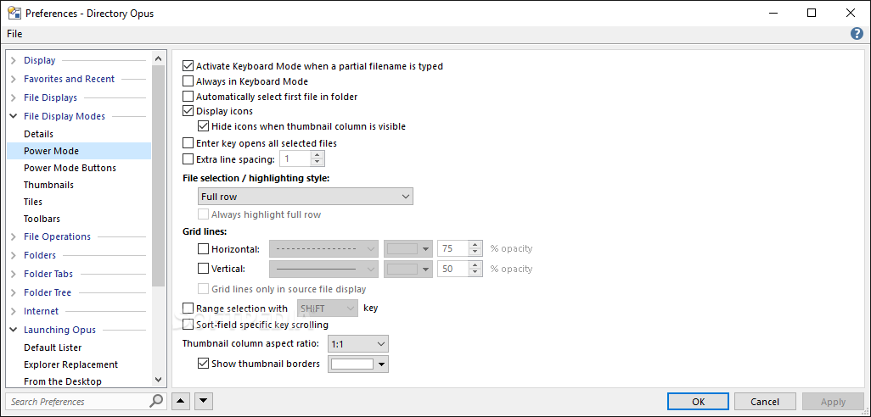This screenshot has height=417, width=871.
Task: Select the Power Mode Buttons page
Action: [70, 168]
